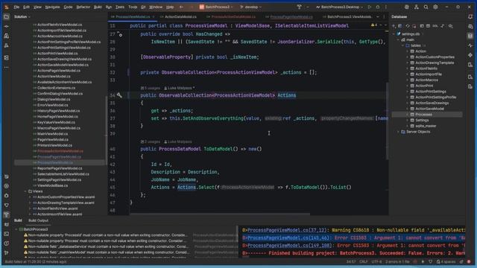This screenshot has width=477, height=268.
Task: Open the More tool windows ellipsis on left strip
Action: (x=6, y=67)
